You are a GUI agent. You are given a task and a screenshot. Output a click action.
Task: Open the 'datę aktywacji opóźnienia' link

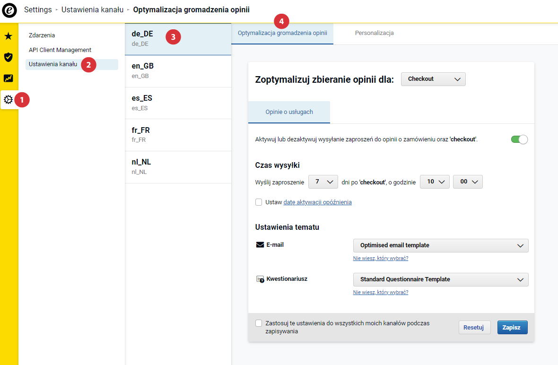[x=317, y=202]
